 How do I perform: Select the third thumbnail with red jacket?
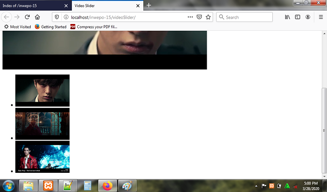click(x=42, y=157)
